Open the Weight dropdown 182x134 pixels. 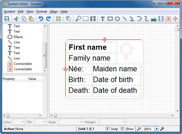click(x=112, y=122)
